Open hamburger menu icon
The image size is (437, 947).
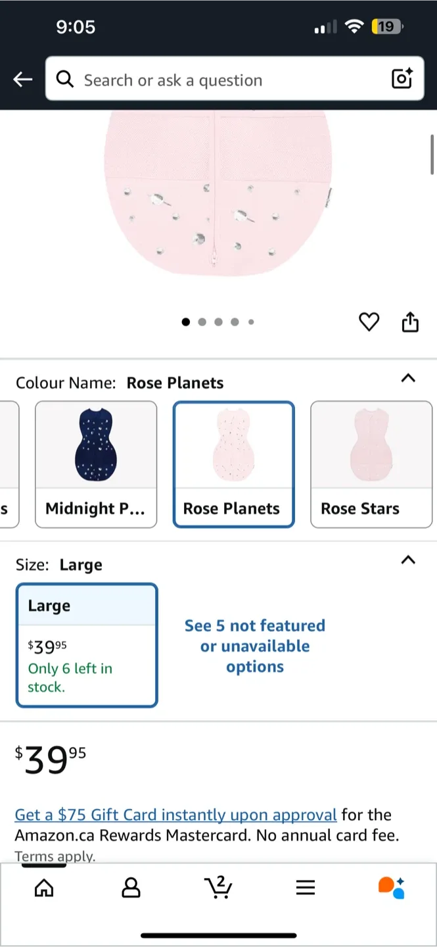306,888
